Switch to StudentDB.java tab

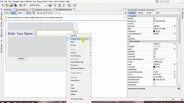pos(23,10)
